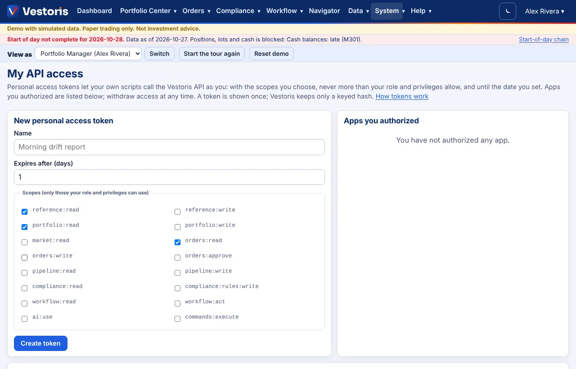
Task: Uncheck the portfolio:read scope
Action: point(24,227)
